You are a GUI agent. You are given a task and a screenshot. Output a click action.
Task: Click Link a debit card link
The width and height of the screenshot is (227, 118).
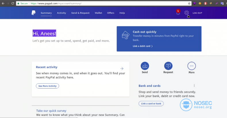point(143,46)
